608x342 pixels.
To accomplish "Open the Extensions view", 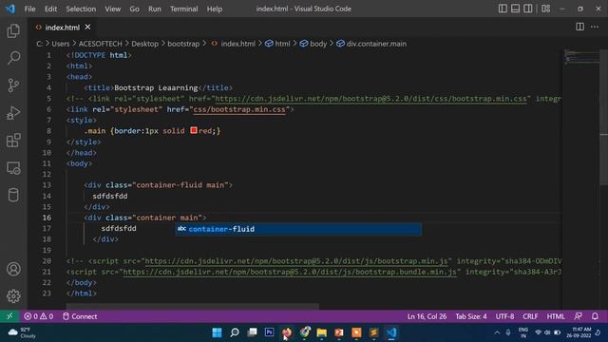I will pyautogui.click(x=13, y=141).
